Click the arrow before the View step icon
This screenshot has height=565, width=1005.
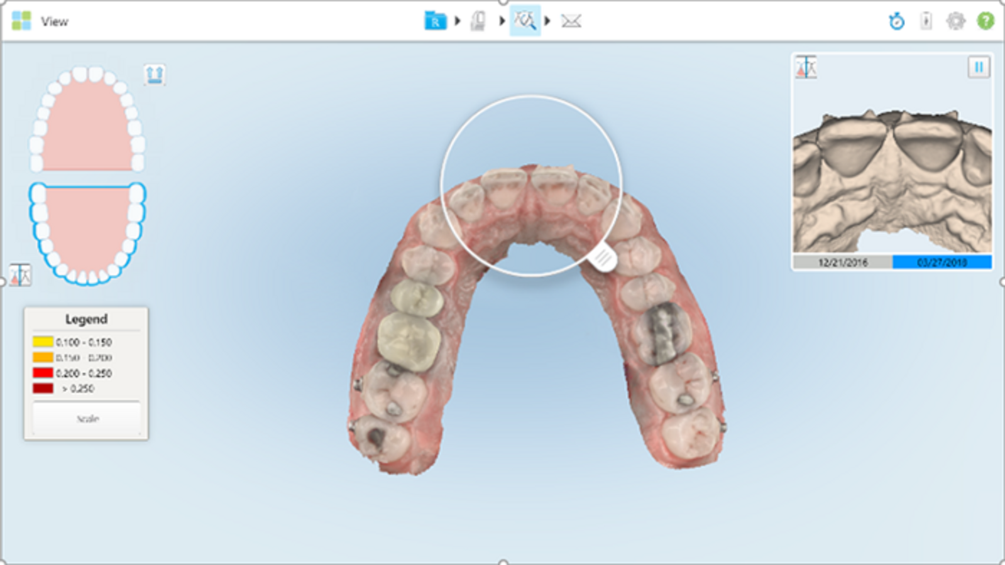pyautogui.click(x=502, y=21)
